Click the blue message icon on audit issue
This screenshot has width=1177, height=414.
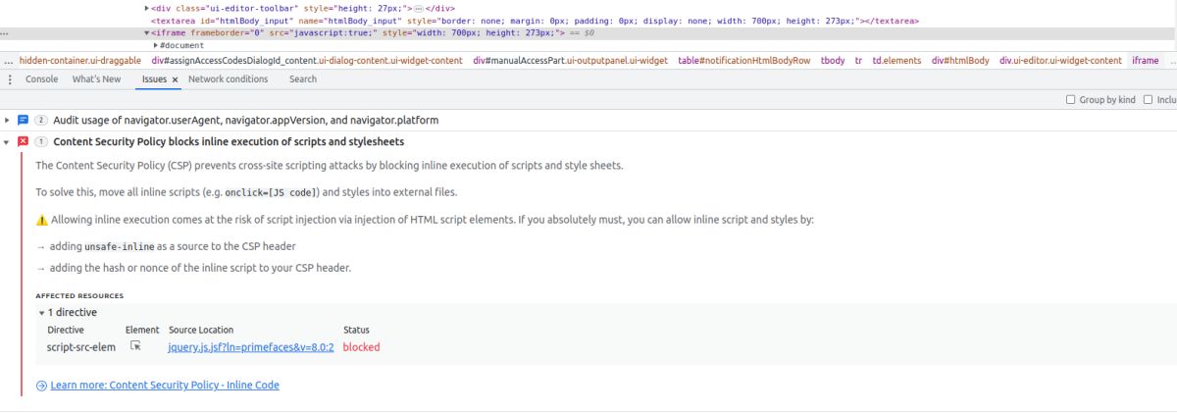pyautogui.click(x=24, y=120)
